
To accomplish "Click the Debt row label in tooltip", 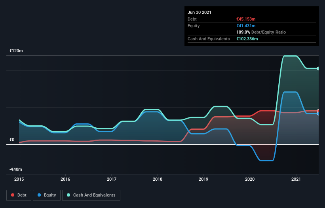I will (x=192, y=19).
